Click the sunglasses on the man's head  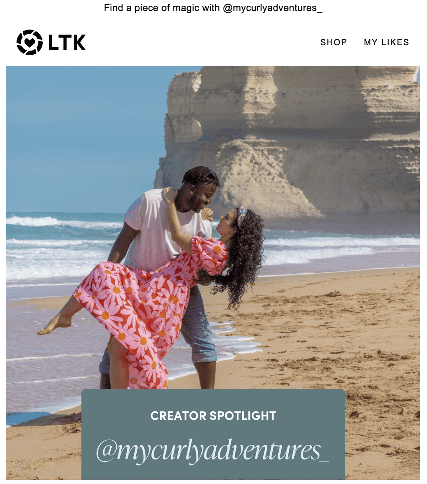click(211, 174)
